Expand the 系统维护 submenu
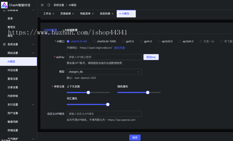 coord(33,139)
